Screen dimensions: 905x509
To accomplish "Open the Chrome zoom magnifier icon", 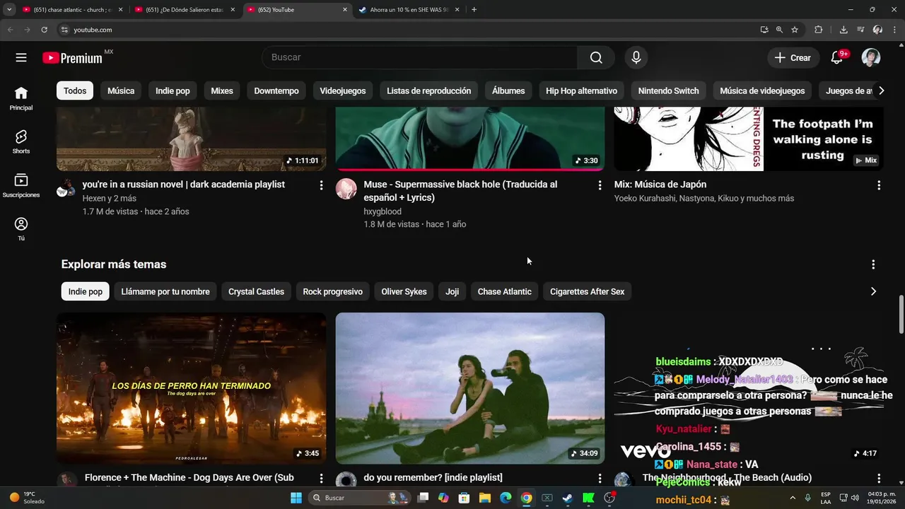I will pos(779,30).
